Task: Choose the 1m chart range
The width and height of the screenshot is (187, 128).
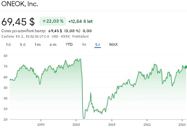Action: pos(37,44)
